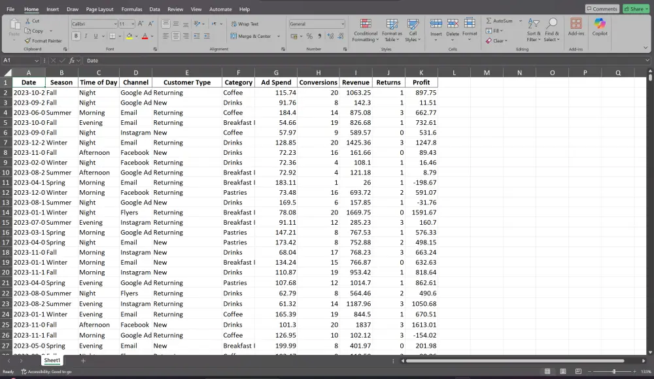The width and height of the screenshot is (654, 379).
Task: Open Conditional Formatting in Styles group
Action: pos(366,30)
